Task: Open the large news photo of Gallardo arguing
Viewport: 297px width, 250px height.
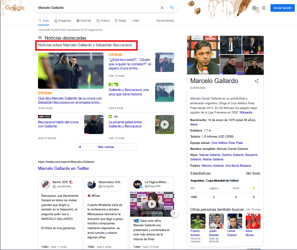Action: 71,71
